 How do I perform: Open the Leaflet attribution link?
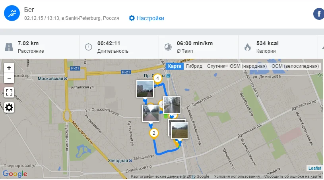pos(315,168)
